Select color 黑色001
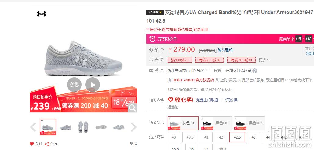 (x=216, y=123)
